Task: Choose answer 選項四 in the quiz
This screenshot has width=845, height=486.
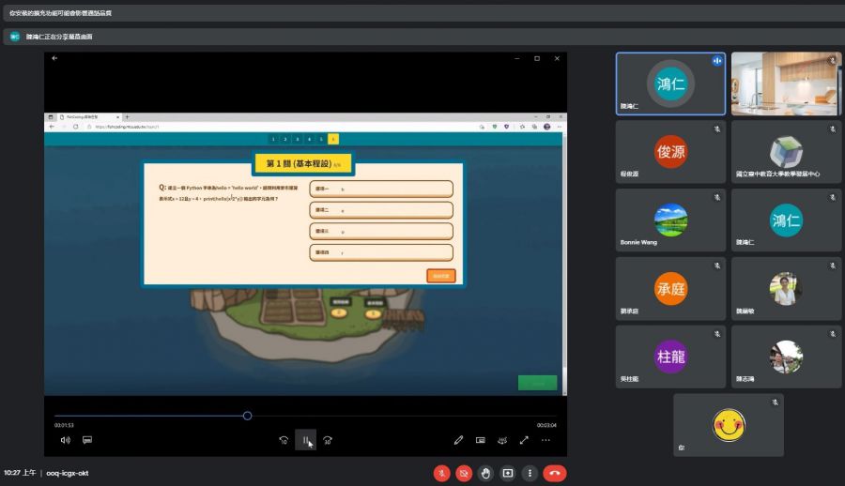Action: (x=381, y=252)
